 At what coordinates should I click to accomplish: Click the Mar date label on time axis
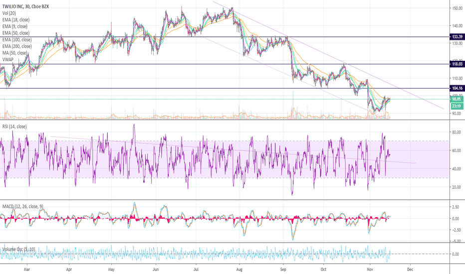click(x=27, y=270)
